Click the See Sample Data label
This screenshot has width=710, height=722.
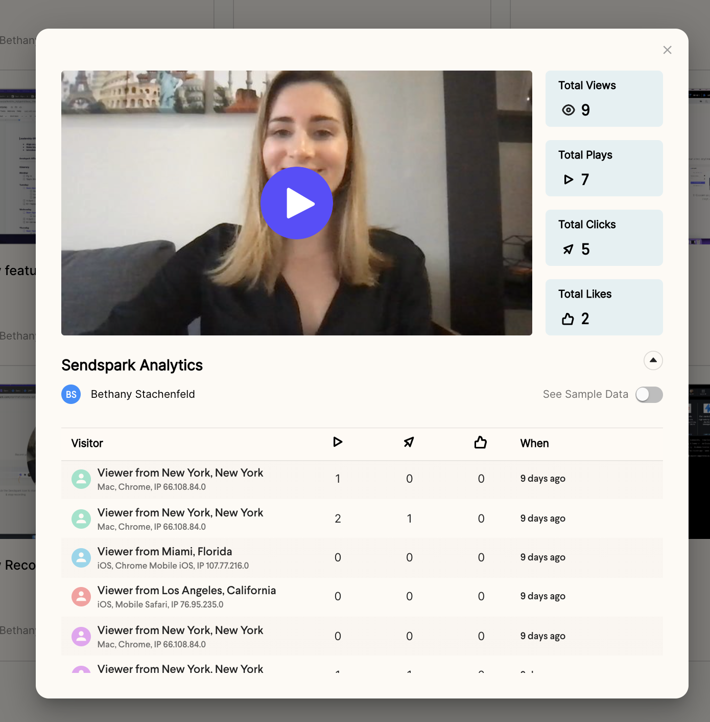pos(586,394)
